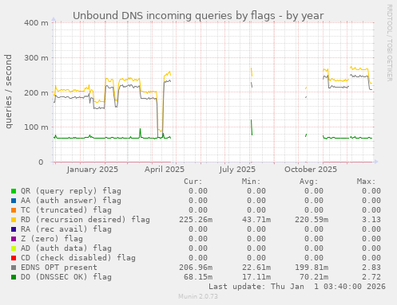Click RD maximum value 3.13
This screenshot has height=305, width=397.
click(x=371, y=220)
